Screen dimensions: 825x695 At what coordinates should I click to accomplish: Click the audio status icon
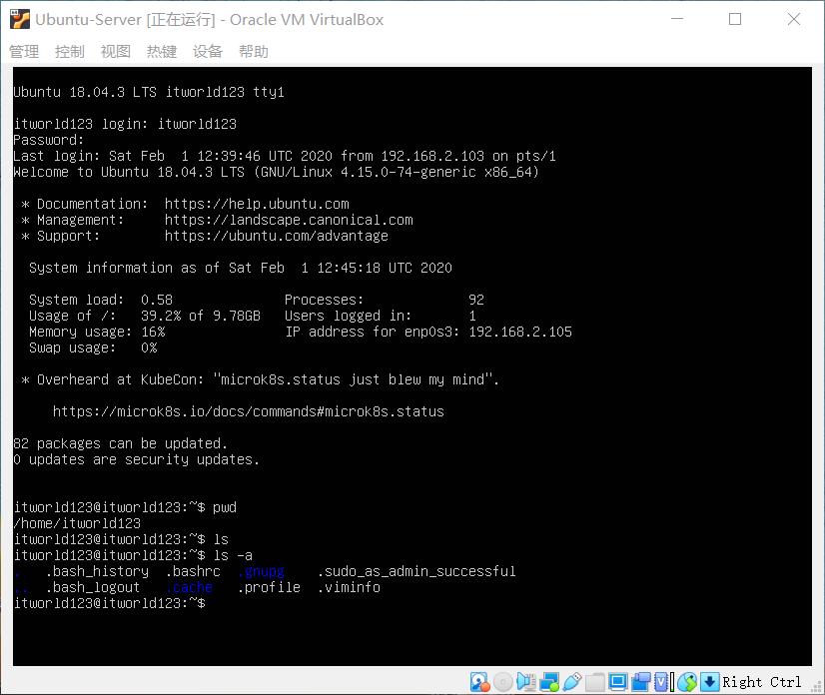coord(523,681)
